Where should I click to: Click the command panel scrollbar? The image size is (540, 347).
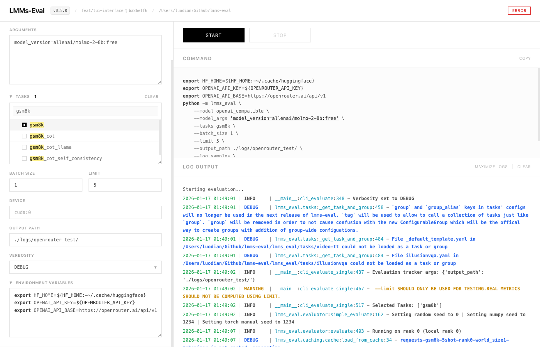pyautogui.click(x=538, y=104)
